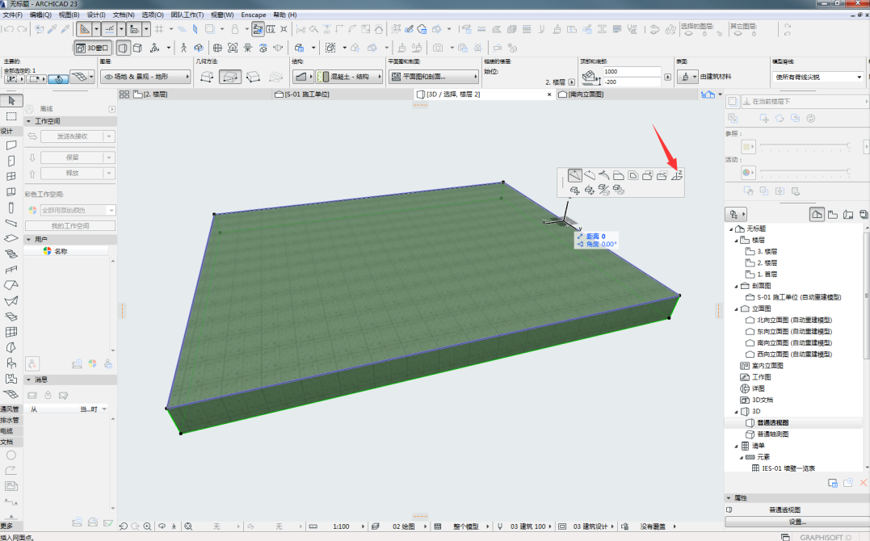This screenshot has height=541, width=870.
Task: Select the Beam tool in toolbox
Action: pyautogui.click(x=11, y=223)
